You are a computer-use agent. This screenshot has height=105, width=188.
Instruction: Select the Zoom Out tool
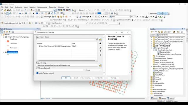pos(5,13)
